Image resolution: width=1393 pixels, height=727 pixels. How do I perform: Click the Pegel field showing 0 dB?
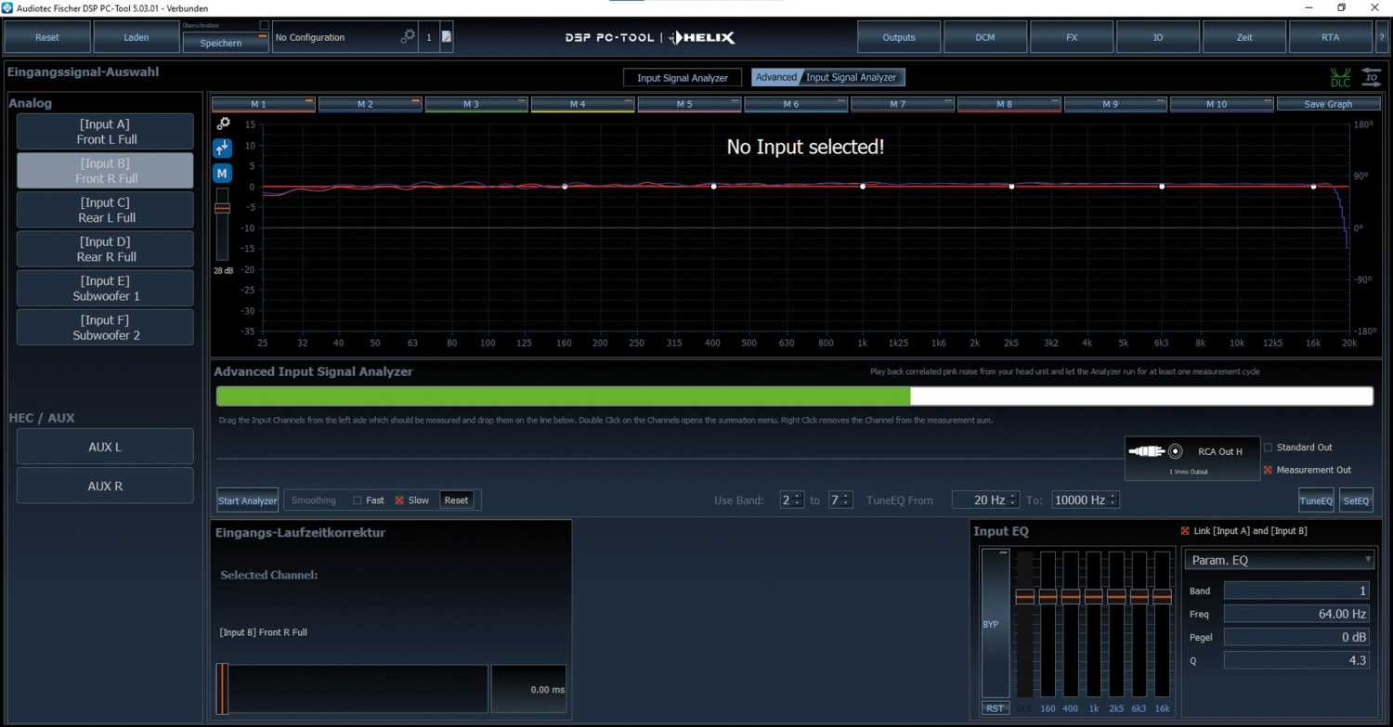click(1297, 637)
